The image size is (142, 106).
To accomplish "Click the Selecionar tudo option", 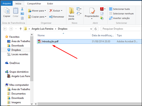I will (x=120, y=9).
